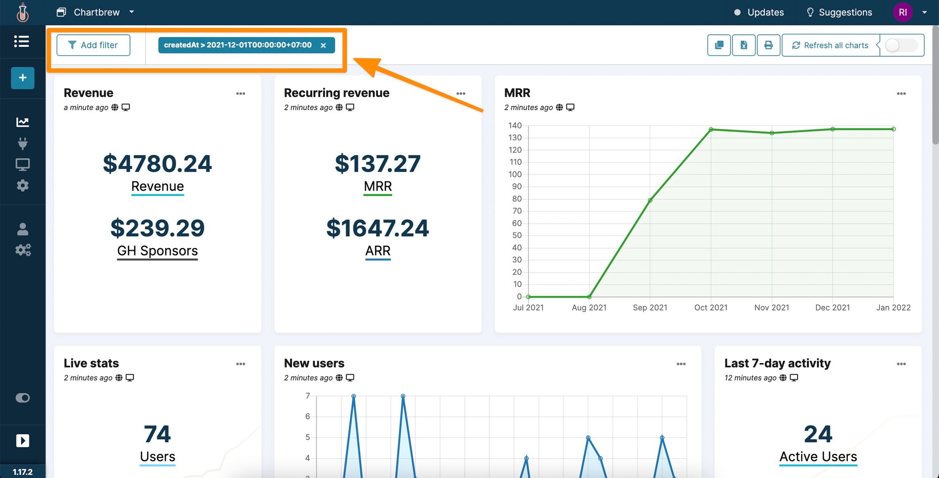Screen dimensions: 939x478
Task: Export dashboard to Excel via spreadsheet icon
Action: [744, 45]
